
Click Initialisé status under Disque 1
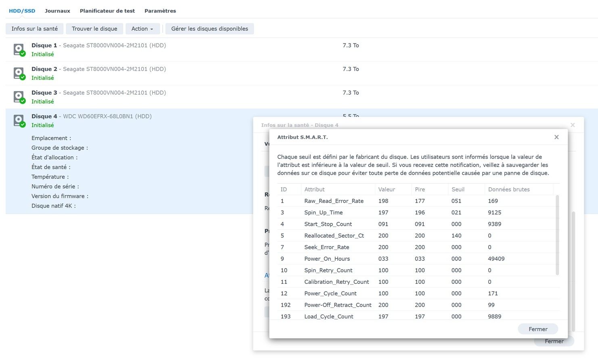pos(43,54)
